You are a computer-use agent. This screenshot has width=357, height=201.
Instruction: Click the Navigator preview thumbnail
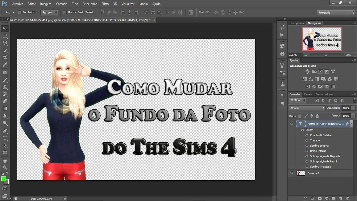tap(322, 39)
